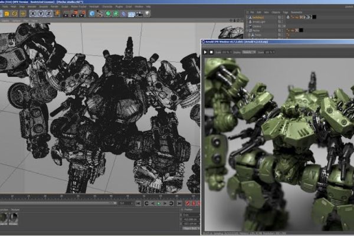Screen dimensions: 354x236
Task: Click black tag on fourth object row
Action: [x=301, y=30]
